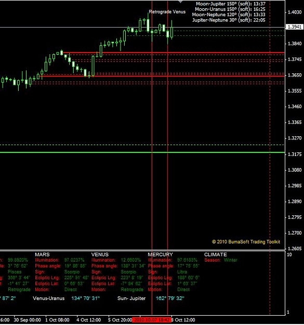The width and height of the screenshot is (304, 325).
Task: Click Mercury Ecliptic Lng value 188° 60' 6"
Action: click(x=188, y=278)
